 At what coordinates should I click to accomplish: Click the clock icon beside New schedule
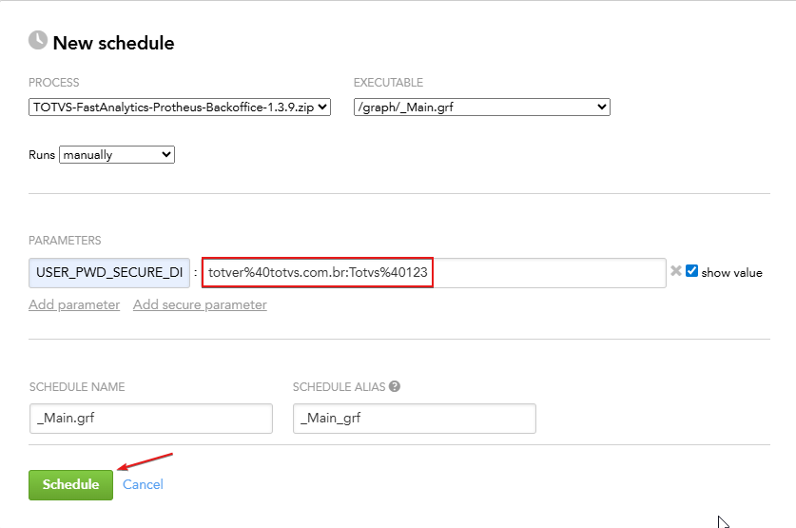coord(38,41)
